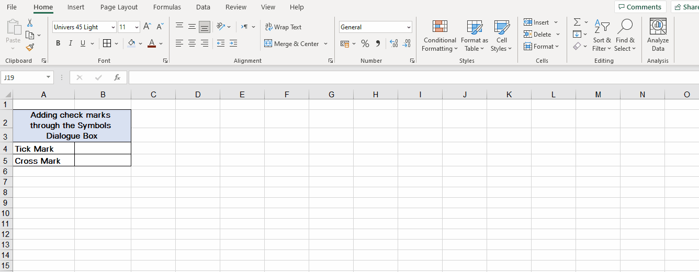This screenshot has width=699, height=272.
Task: Click the Cut scissors icon
Action: click(30, 23)
